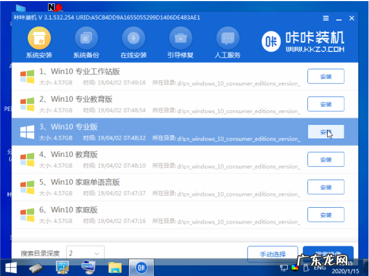
Task: Install Win10 家庭版 with 安装 button
Action: (326, 215)
